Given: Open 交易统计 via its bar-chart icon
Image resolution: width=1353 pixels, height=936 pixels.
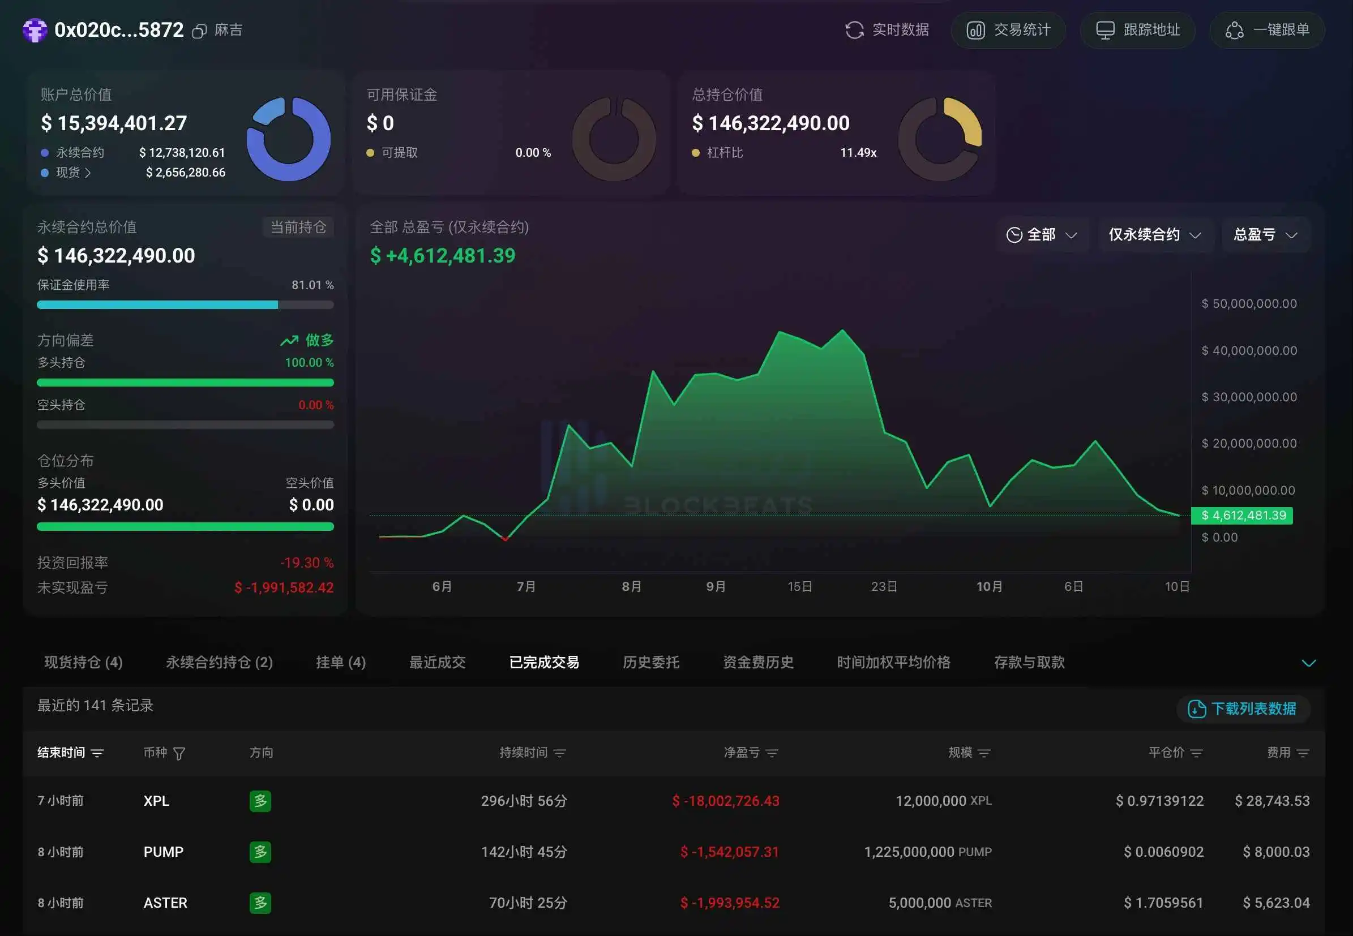Looking at the screenshot, I should pyautogui.click(x=977, y=30).
